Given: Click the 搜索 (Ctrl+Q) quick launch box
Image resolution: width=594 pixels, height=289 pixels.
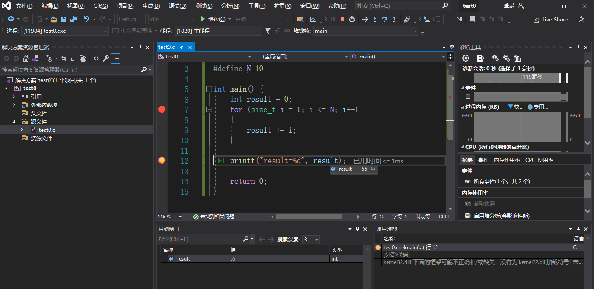Looking at the screenshot, I should coord(403,6).
